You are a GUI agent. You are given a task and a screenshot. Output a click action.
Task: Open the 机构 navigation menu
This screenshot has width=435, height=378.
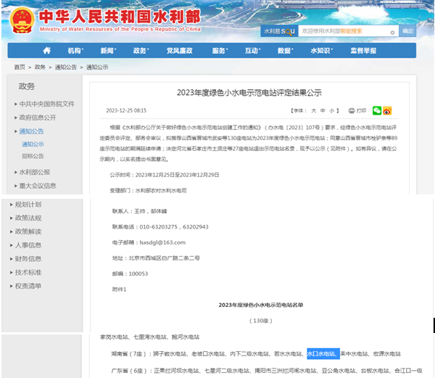[x=75, y=51]
